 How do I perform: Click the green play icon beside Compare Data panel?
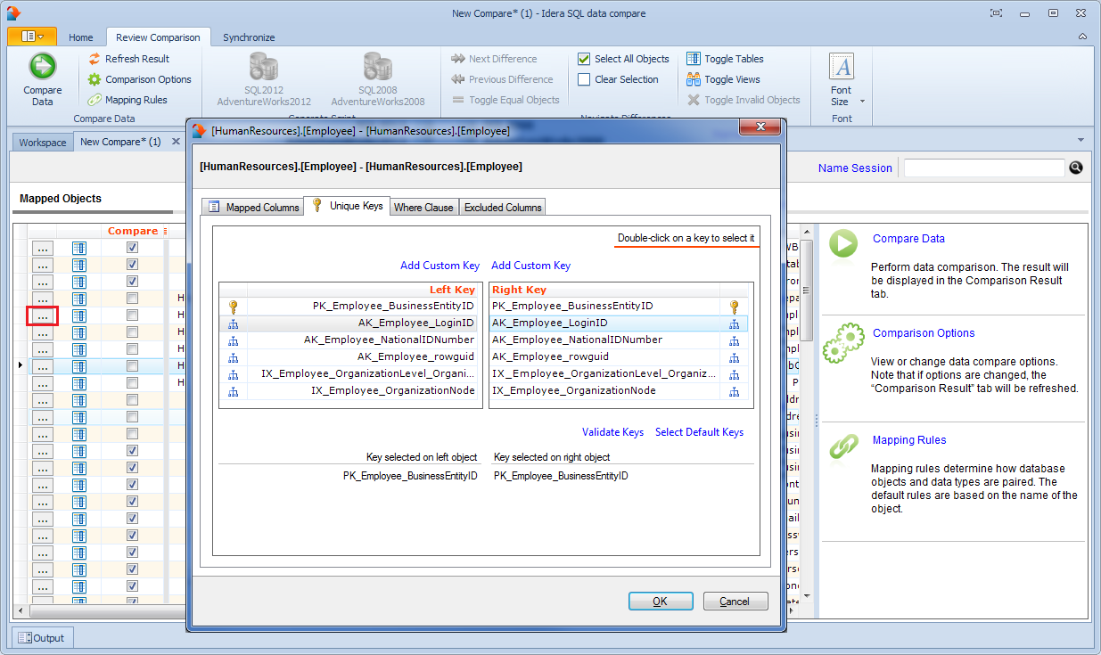843,243
